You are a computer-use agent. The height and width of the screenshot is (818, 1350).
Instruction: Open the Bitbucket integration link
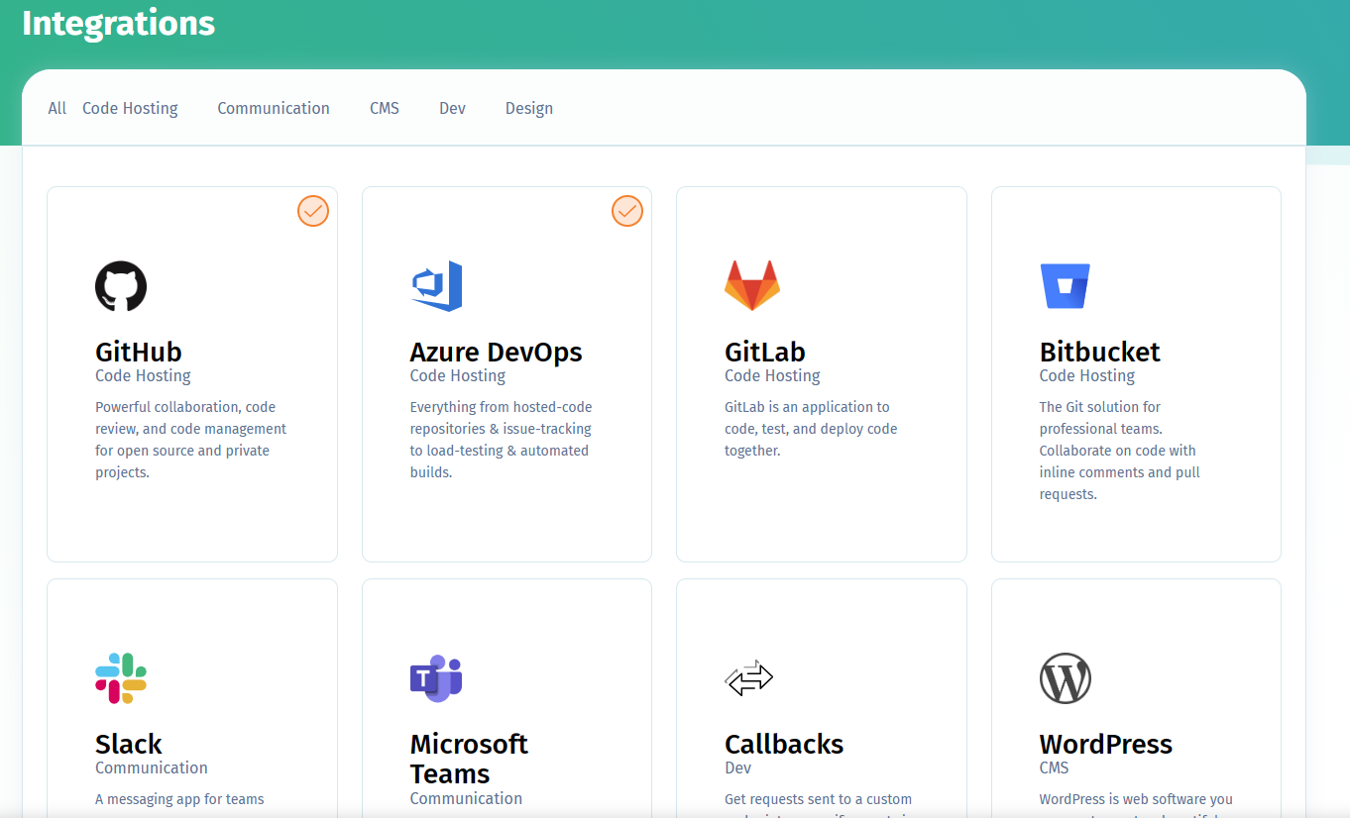(x=1100, y=352)
